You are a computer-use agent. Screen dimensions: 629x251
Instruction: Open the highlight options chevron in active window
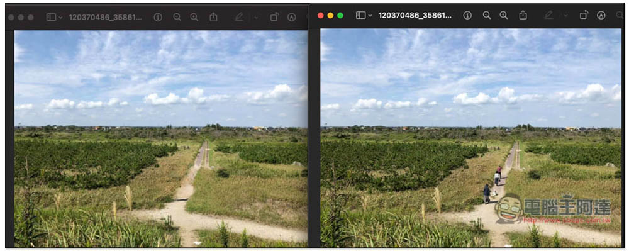coord(565,16)
